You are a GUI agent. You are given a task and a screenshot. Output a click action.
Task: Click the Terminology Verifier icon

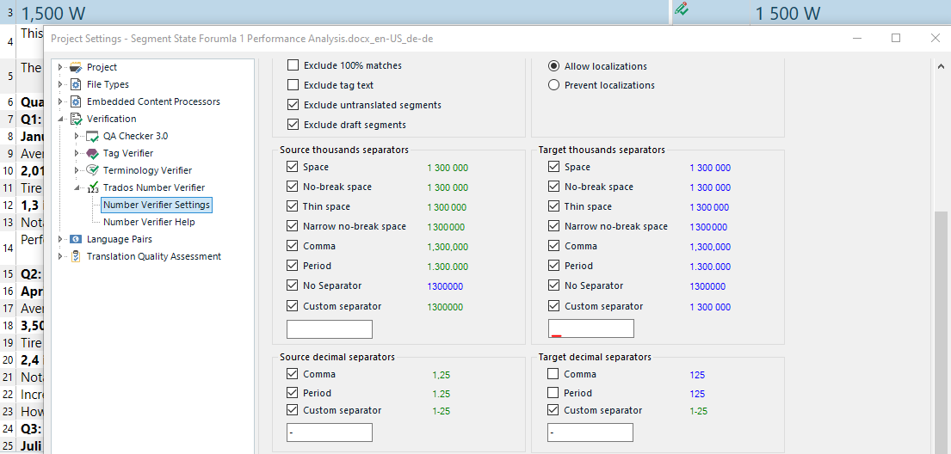pyautogui.click(x=93, y=170)
